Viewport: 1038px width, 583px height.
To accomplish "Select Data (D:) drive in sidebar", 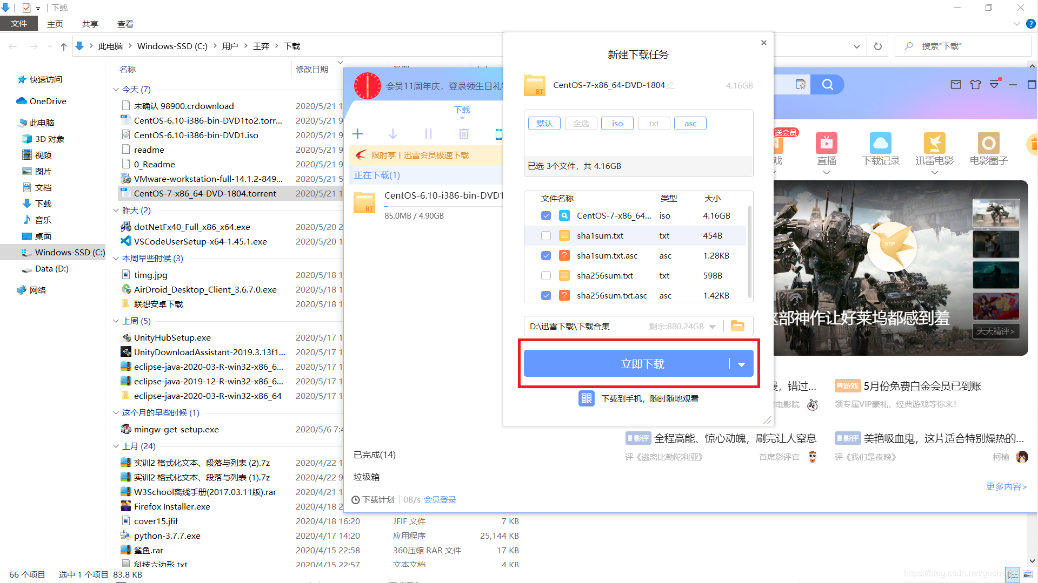I will (45, 268).
